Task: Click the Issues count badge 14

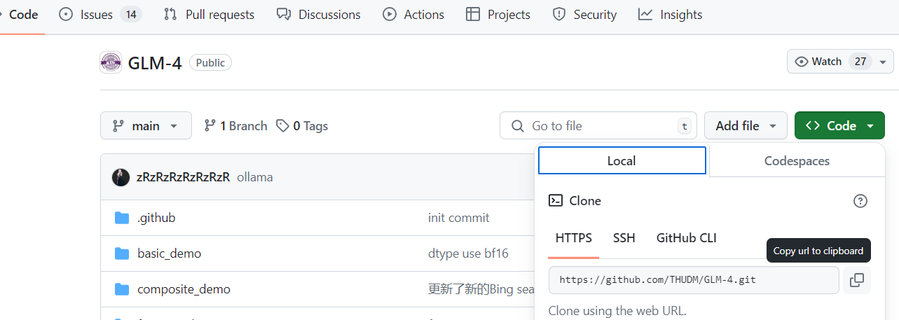Action: click(130, 14)
